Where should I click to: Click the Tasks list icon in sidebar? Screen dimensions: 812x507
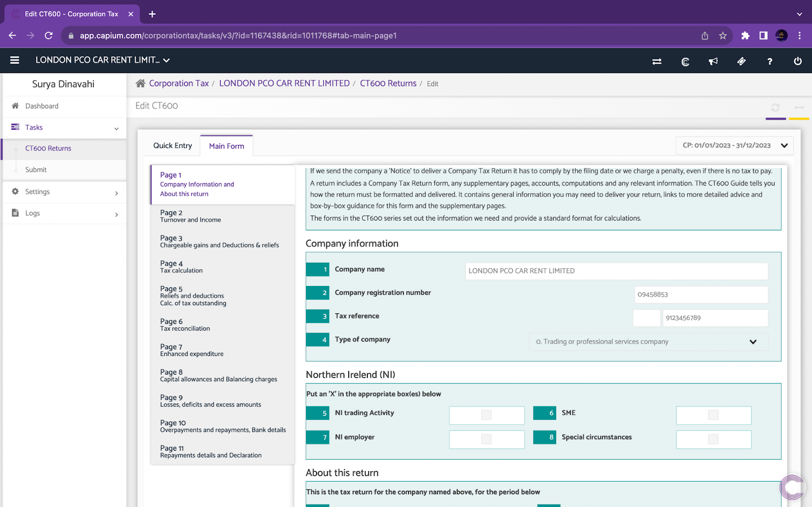[15, 127]
